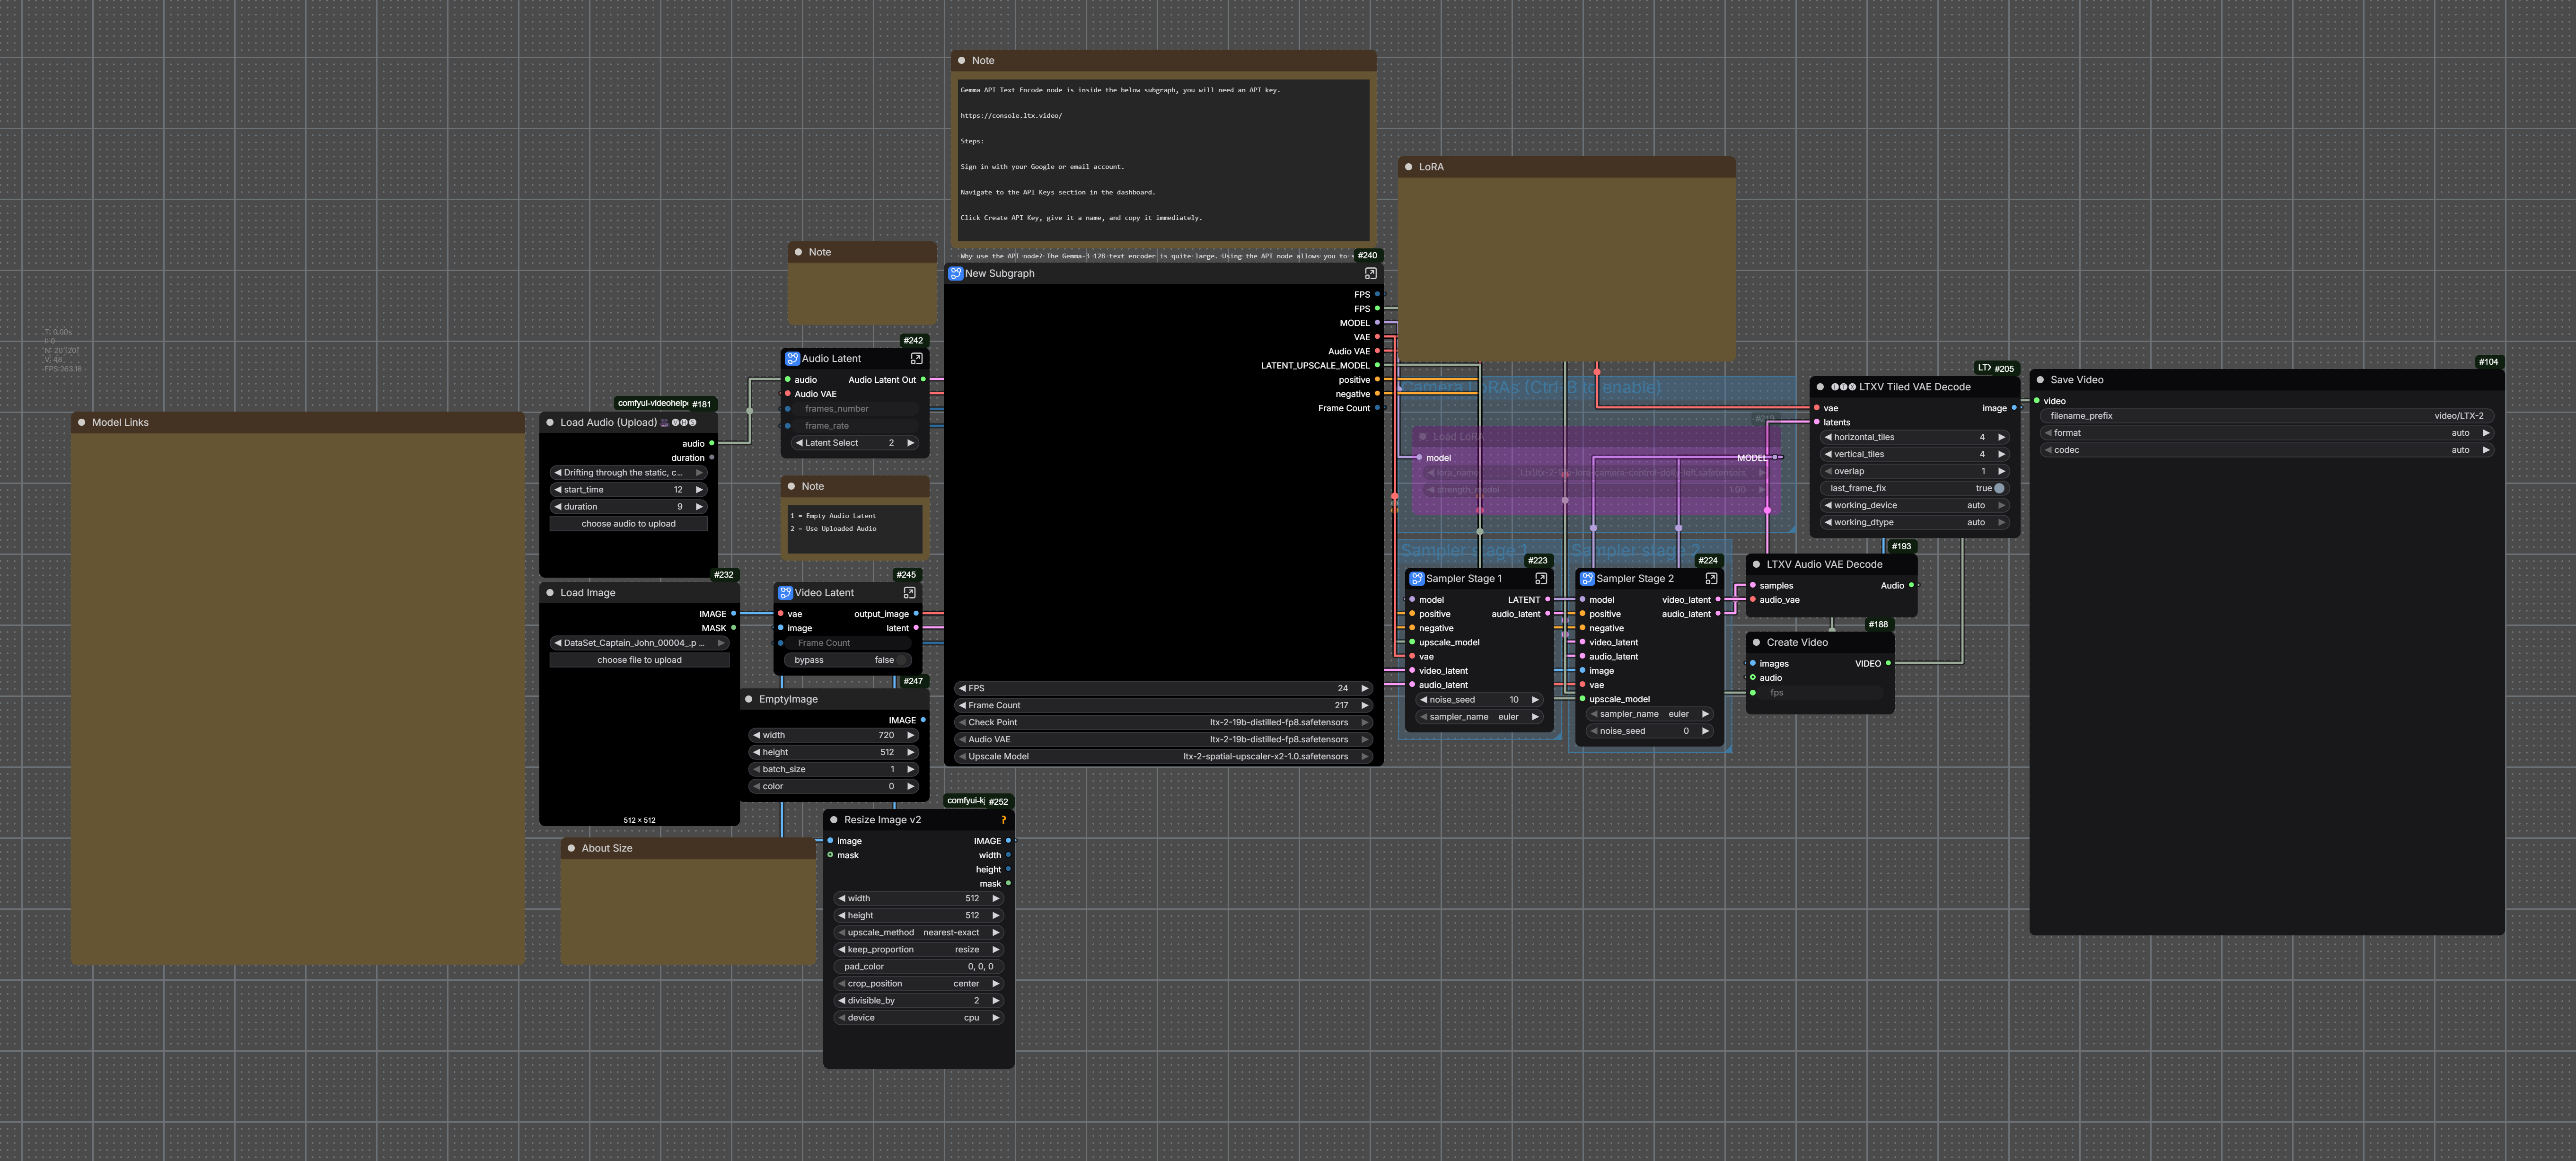Click the audio output port on Load Audio
This screenshot has width=2576, height=1161.
[711, 443]
